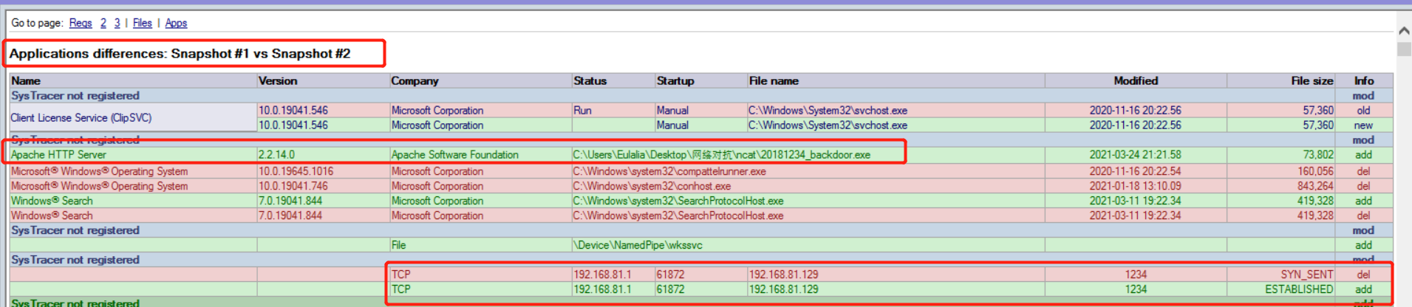Sort by the Modified column header

coord(1136,80)
